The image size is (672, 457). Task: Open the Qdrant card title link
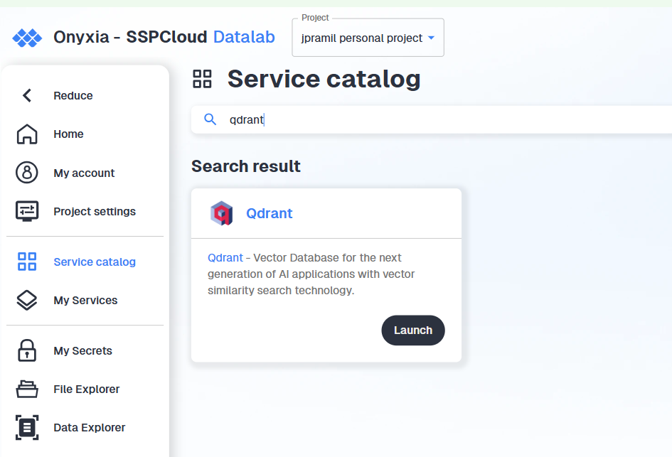pyautogui.click(x=269, y=213)
